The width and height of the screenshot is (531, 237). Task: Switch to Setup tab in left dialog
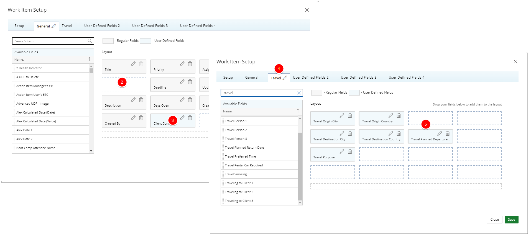(19, 26)
